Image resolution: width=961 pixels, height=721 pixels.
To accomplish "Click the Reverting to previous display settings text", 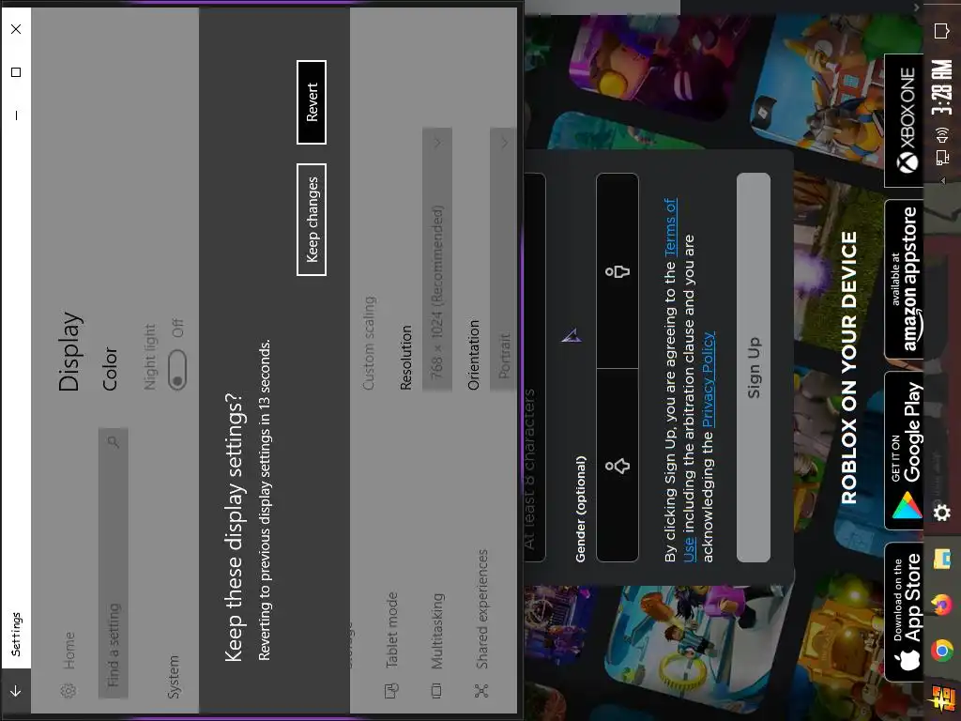I will [264, 499].
